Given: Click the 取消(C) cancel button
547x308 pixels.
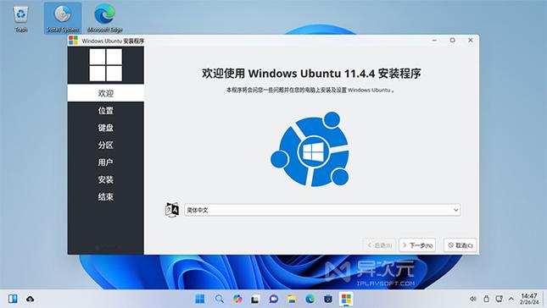Looking at the screenshot, I should point(460,245).
